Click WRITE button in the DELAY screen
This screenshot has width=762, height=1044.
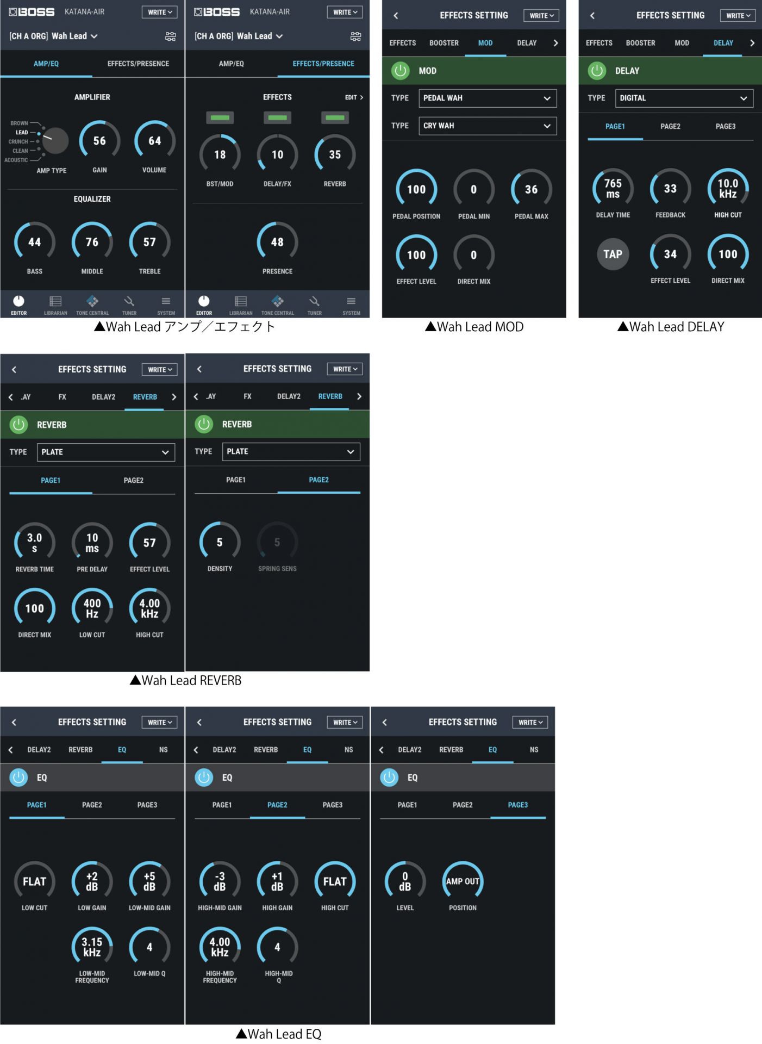click(738, 16)
